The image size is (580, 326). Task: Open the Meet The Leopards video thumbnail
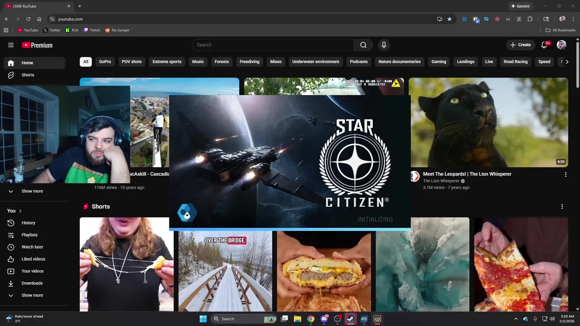click(488, 122)
